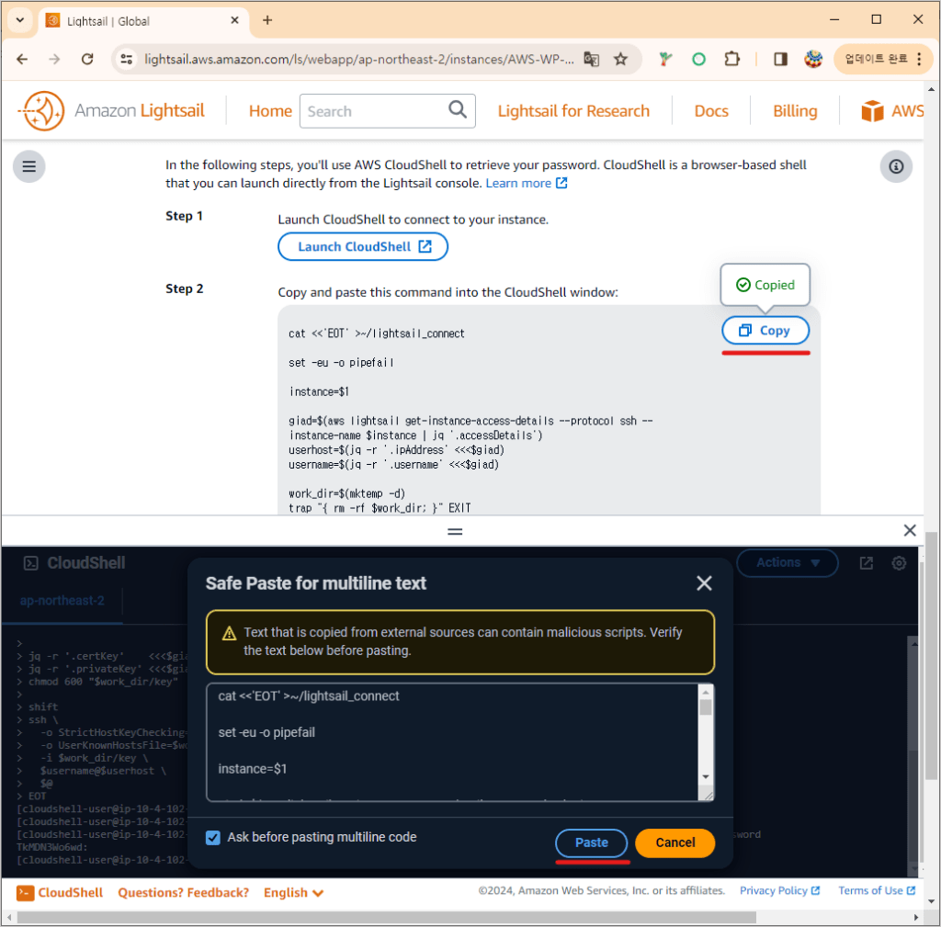Open Questions? Feedback? link
Viewport: 941px width, 927px height.
pos(183,893)
